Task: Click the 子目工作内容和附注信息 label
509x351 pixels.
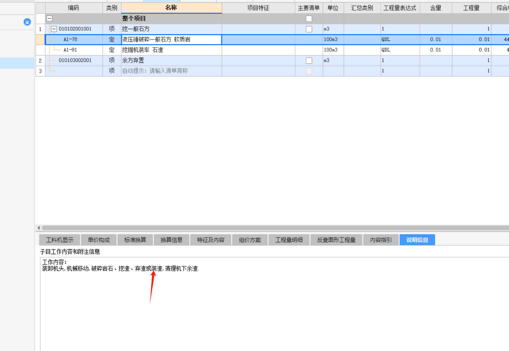Action: [70, 252]
